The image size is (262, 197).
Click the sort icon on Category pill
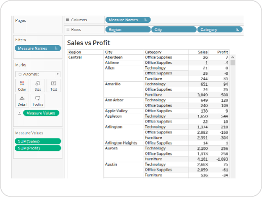238,30
